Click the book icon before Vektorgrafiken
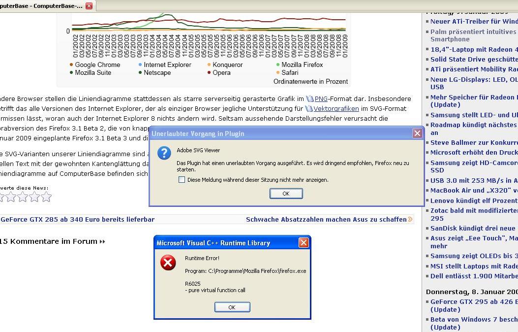518x332 pixels. click(x=308, y=109)
